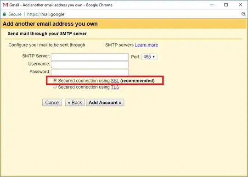Click the zoom magnifier icon in address bar

pyautogui.click(x=243, y=14)
